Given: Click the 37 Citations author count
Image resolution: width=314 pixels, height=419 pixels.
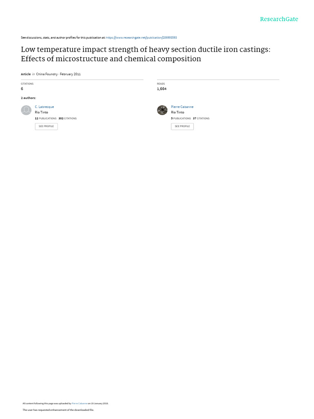Looking at the screenshot, I should click(201, 118).
